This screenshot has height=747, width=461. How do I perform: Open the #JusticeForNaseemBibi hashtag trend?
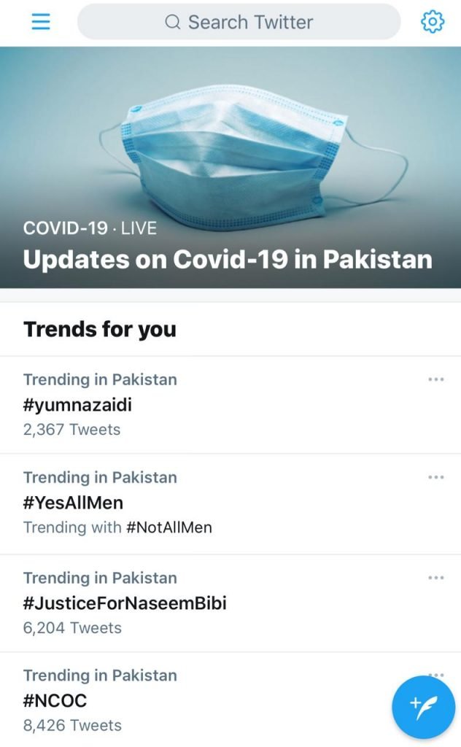click(x=125, y=603)
